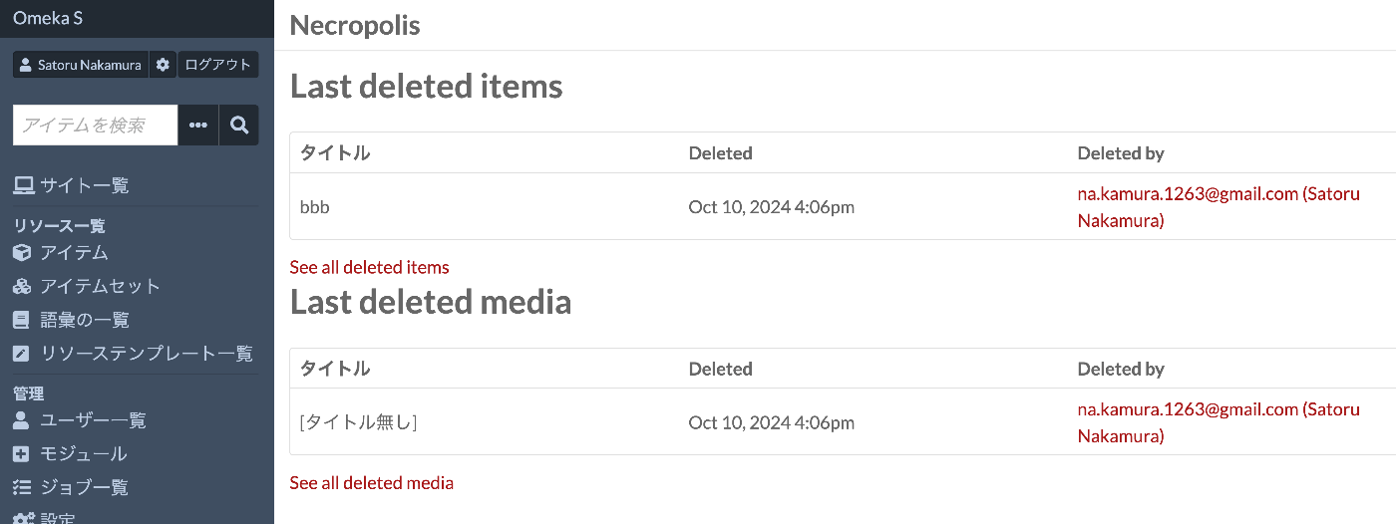Click the サイト一覧 monitor icon

(x=22, y=185)
